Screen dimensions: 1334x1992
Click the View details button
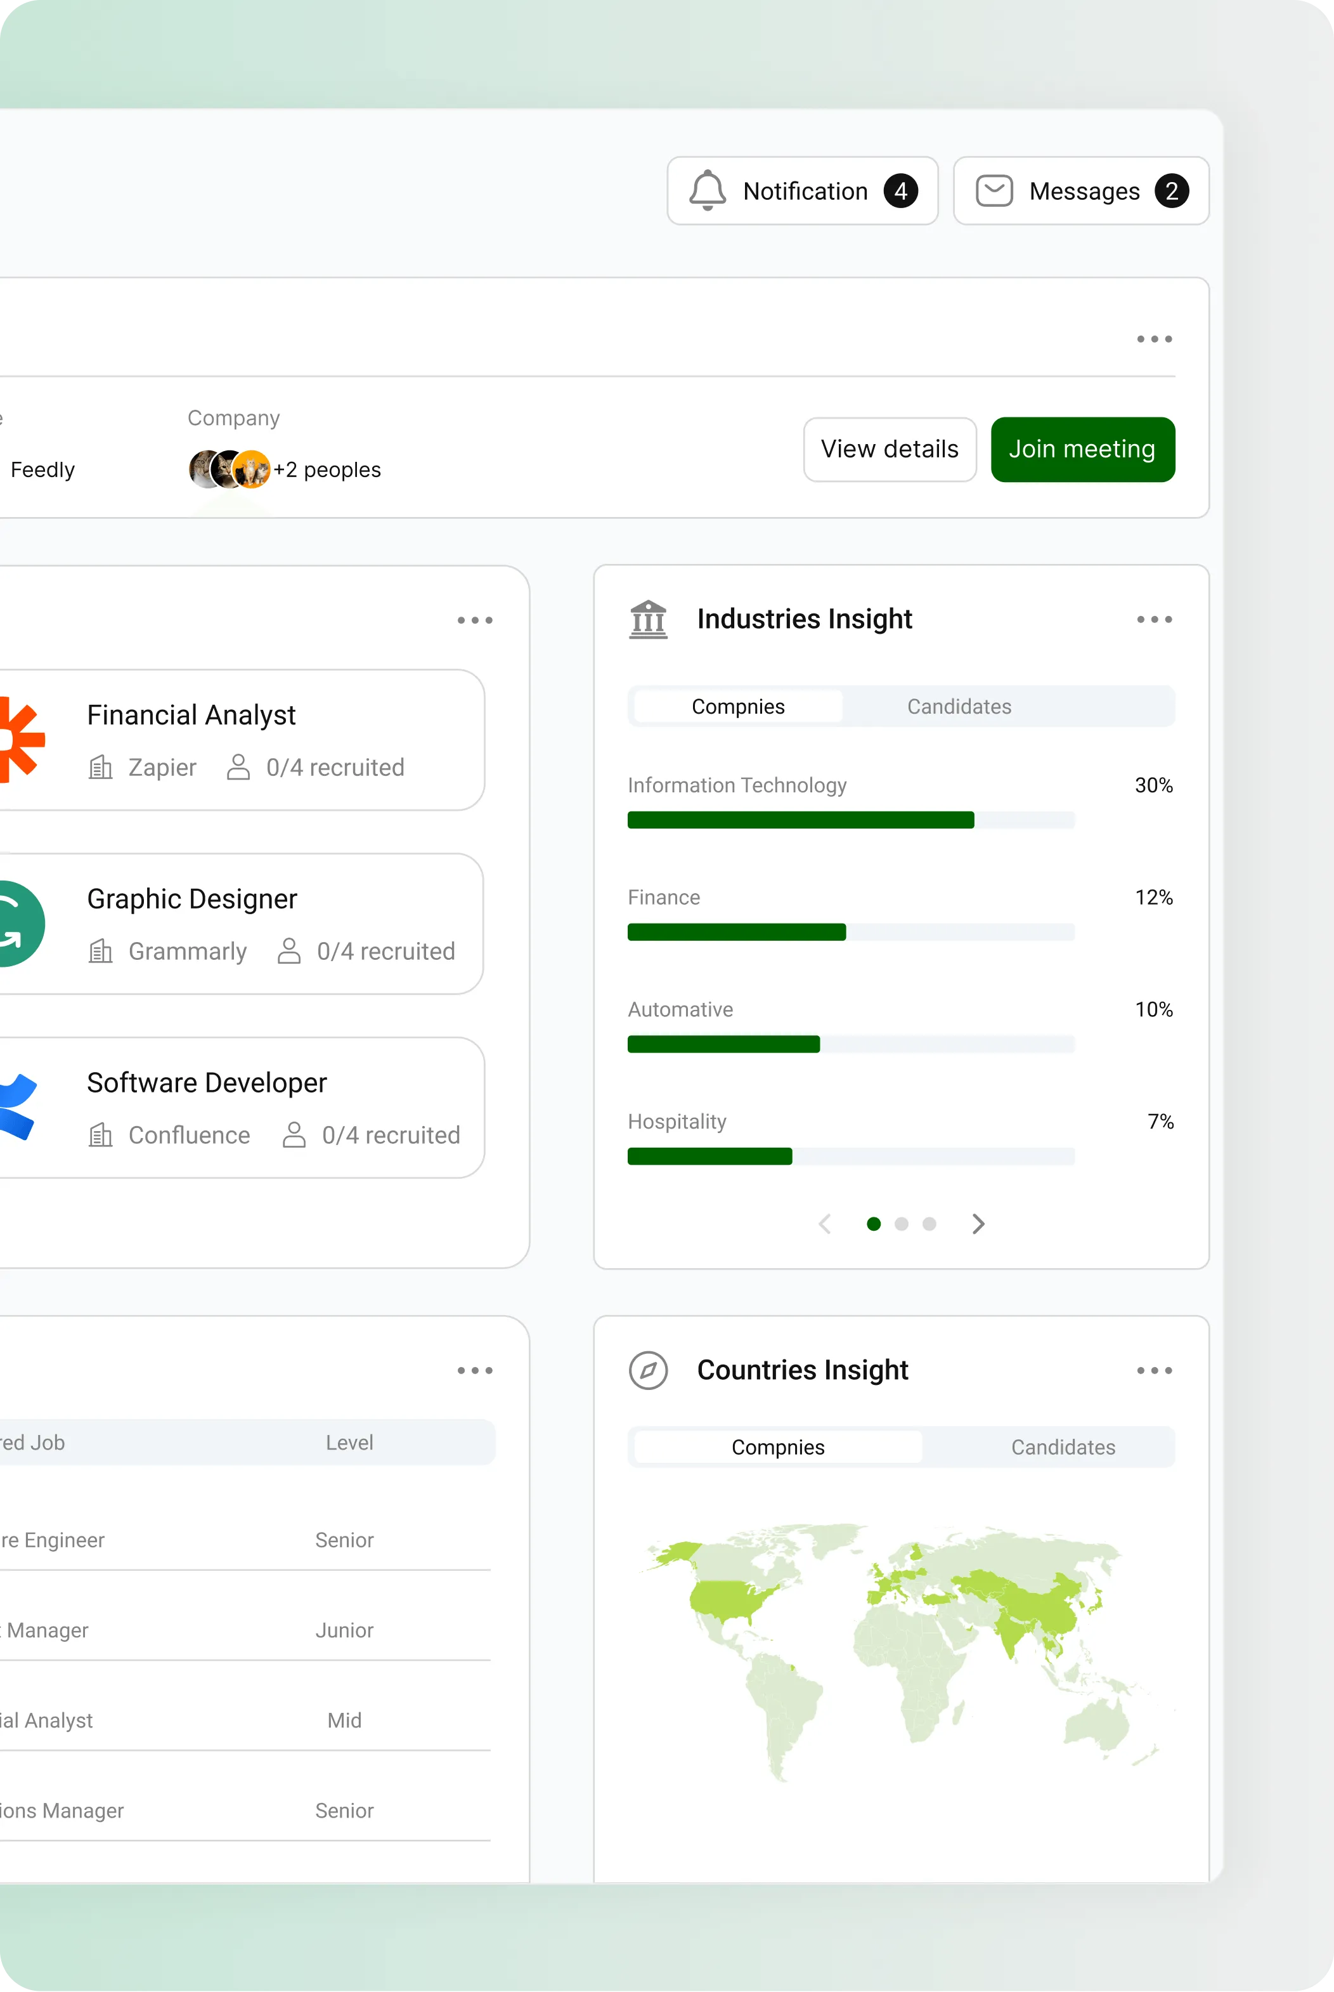click(889, 450)
